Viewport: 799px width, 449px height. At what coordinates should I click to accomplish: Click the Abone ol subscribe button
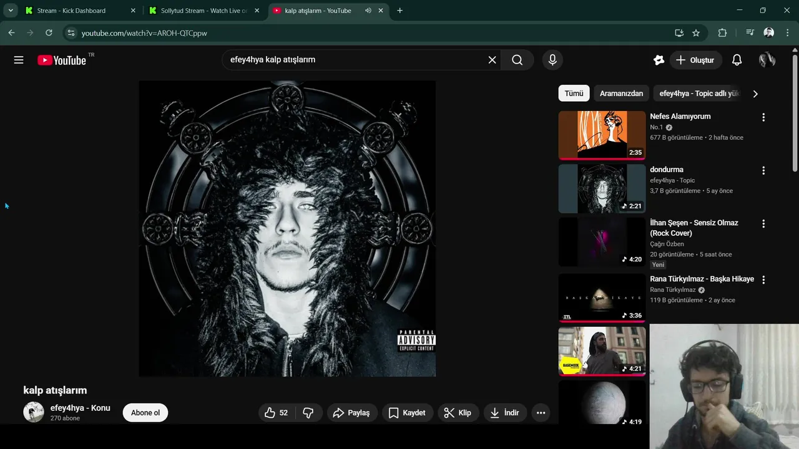tap(145, 413)
